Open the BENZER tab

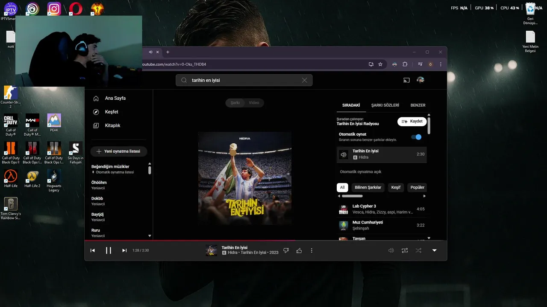(418, 105)
